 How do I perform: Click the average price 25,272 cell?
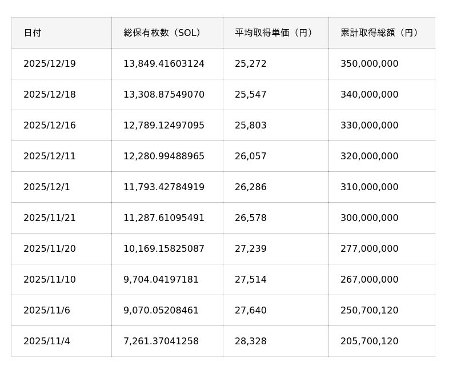click(251, 64)
